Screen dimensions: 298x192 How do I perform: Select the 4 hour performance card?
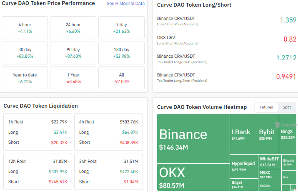coord(25,28)
